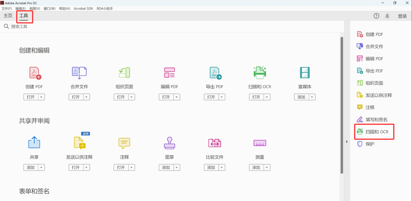The image size is (412, 201).
Task: Click the 组织页面 tool icon
Action: click(x=124, y=73)
